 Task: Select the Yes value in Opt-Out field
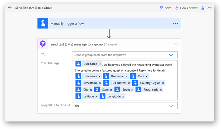coord(77,106)
